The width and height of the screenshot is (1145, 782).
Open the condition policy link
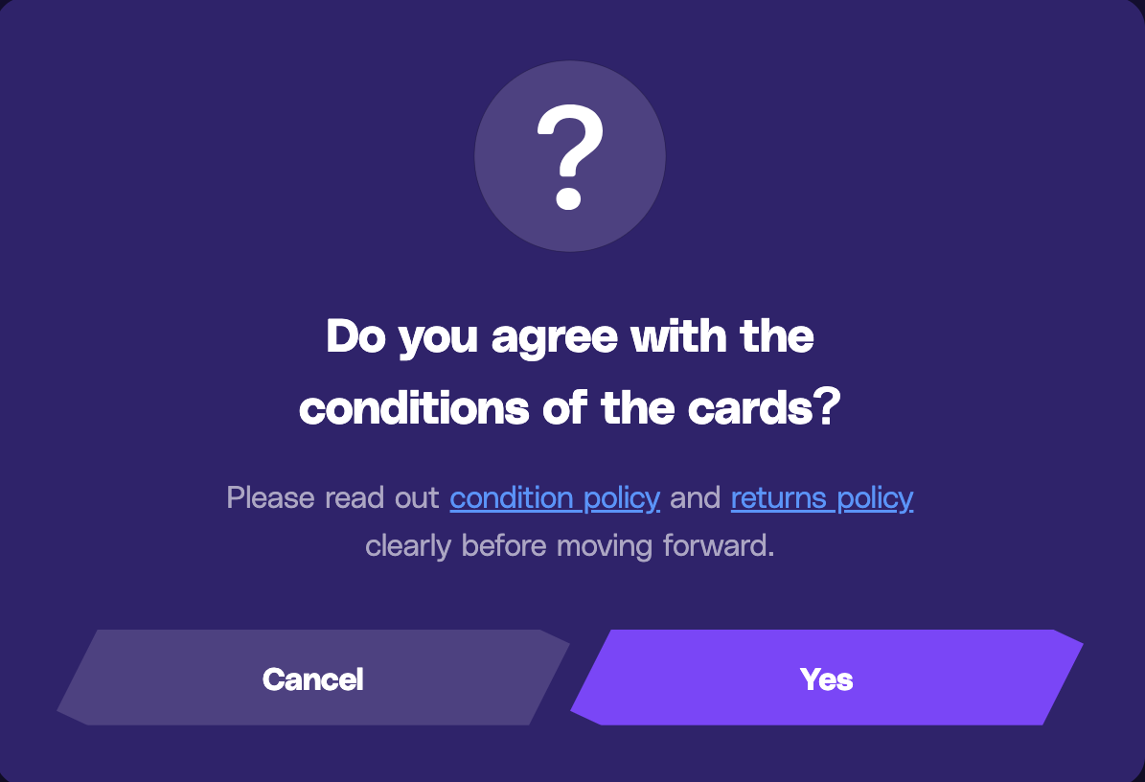(555, 498)
